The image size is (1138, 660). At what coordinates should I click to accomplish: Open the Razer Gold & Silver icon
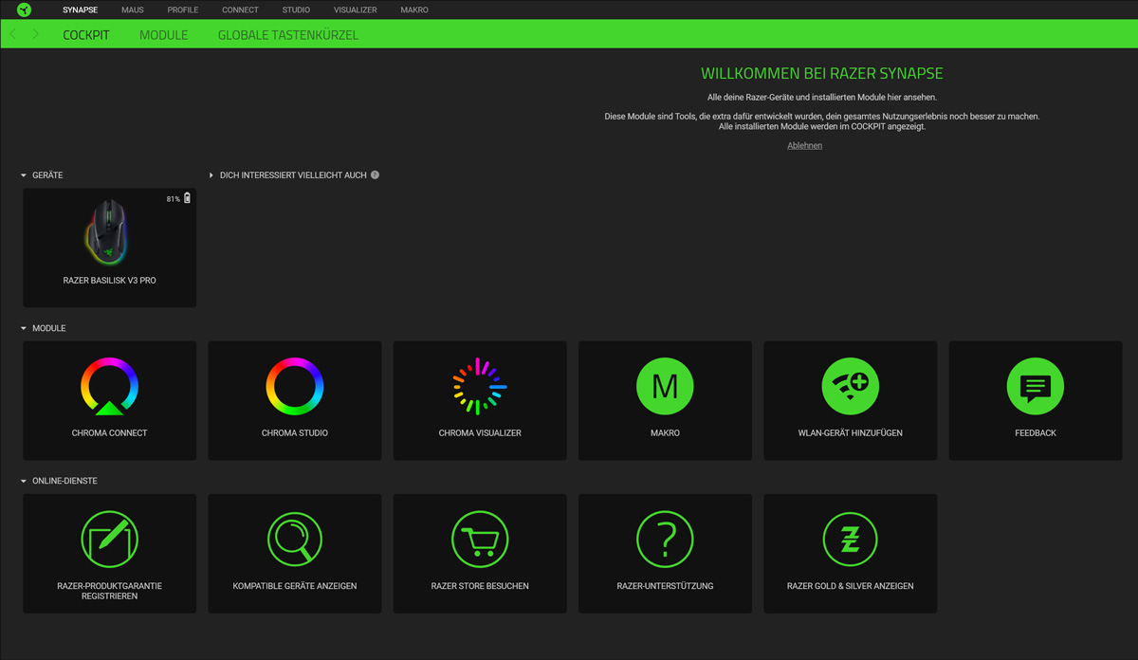point(850,539)
